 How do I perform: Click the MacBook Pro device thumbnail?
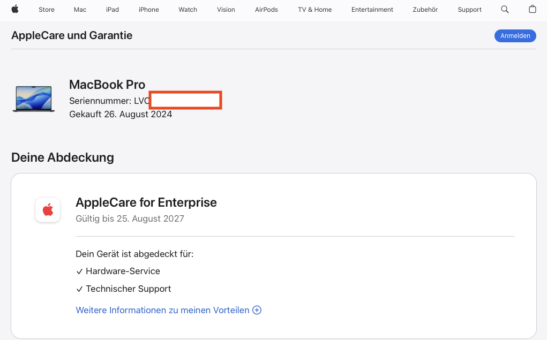(34, 99)
